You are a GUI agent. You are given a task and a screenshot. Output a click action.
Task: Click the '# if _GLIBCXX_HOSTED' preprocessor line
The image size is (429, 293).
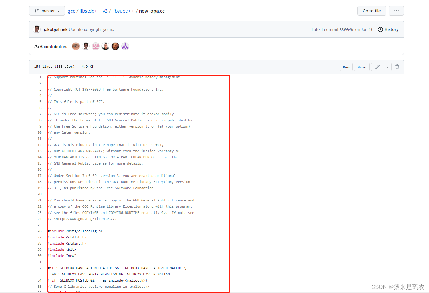(x=98, y=280)
